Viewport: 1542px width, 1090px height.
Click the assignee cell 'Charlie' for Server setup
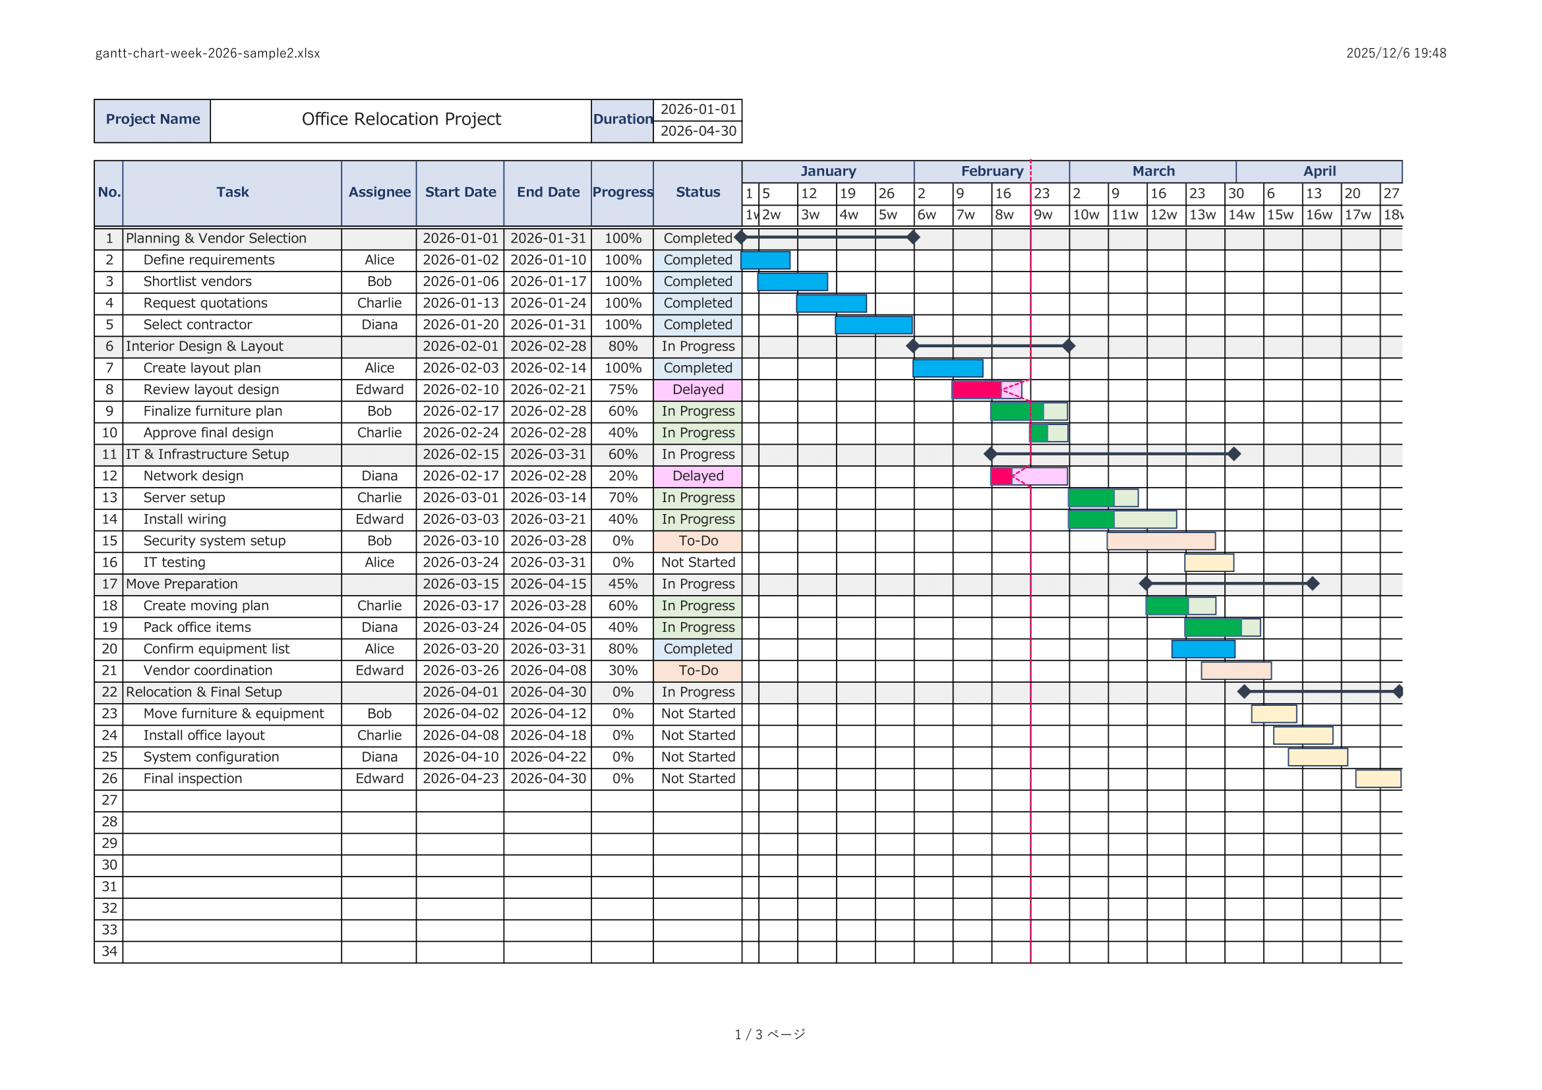tap(380, 498)
